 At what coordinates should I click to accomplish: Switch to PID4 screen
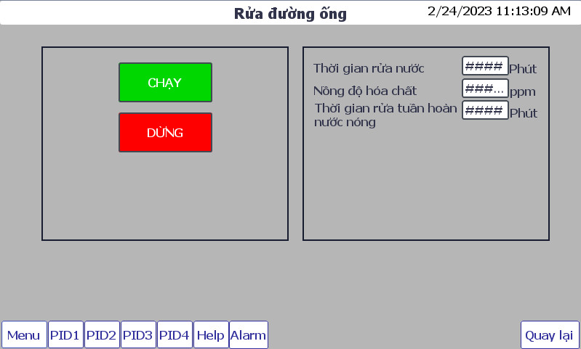175,335
